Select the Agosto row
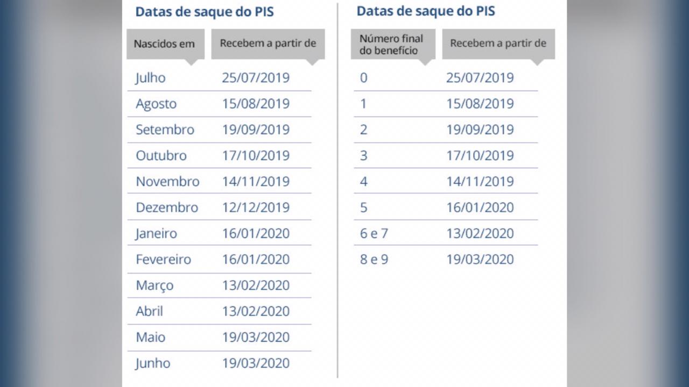The image size is (689, 387). [219, 104]
